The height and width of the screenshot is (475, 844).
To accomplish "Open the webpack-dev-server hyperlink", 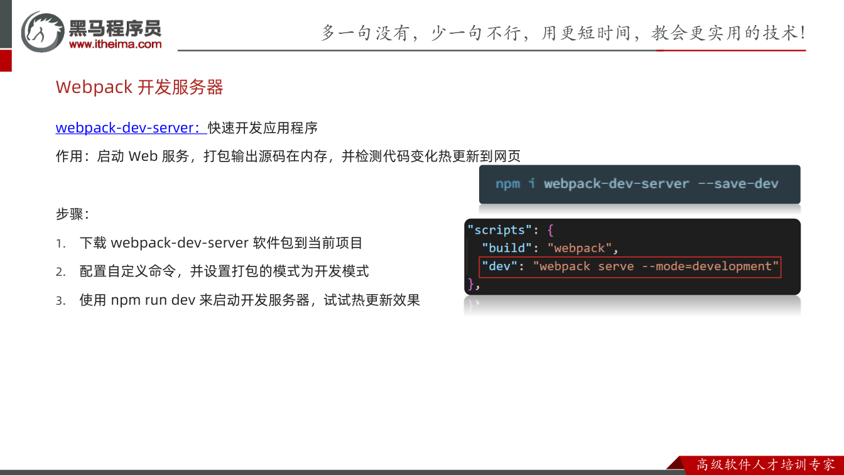I will coord(131,128).
